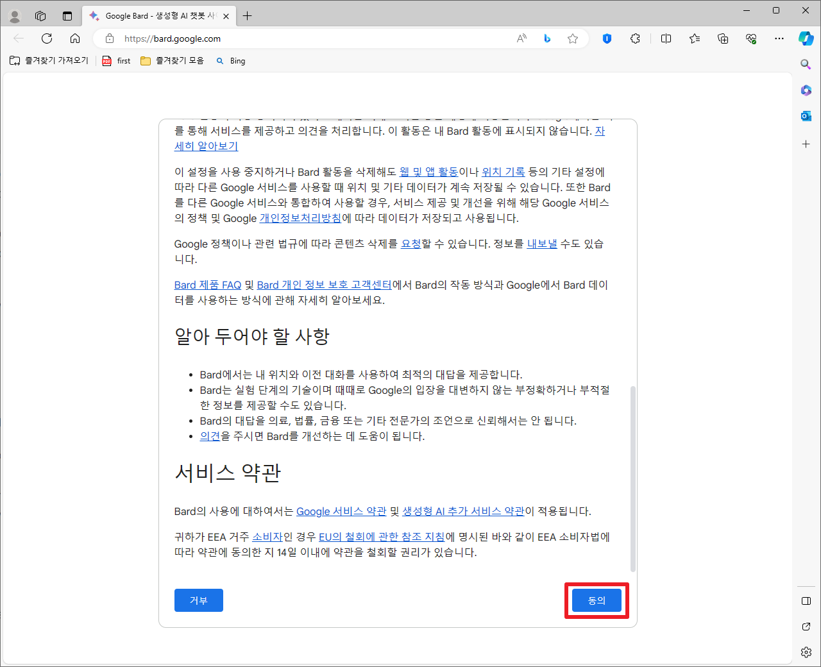This screenshot has width=821, height=667.
Task: Click the 서비스 약관 heading
Action: [228, 473]
